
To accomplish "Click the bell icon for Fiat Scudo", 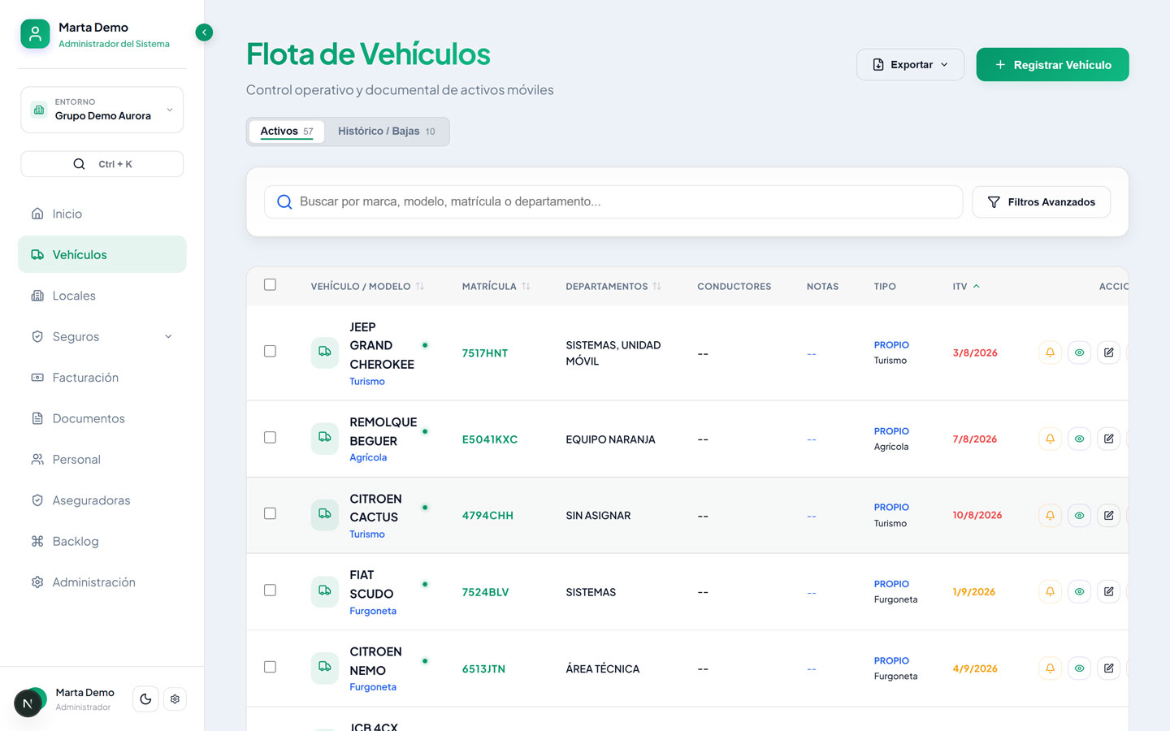I will tap(1050, 591).
